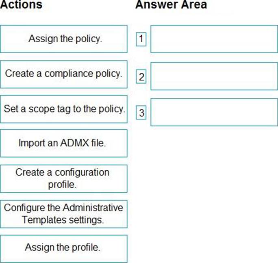Click the empty answer slot 3
The width and height of the screenshot is (278, 263).
pos(214,112)
